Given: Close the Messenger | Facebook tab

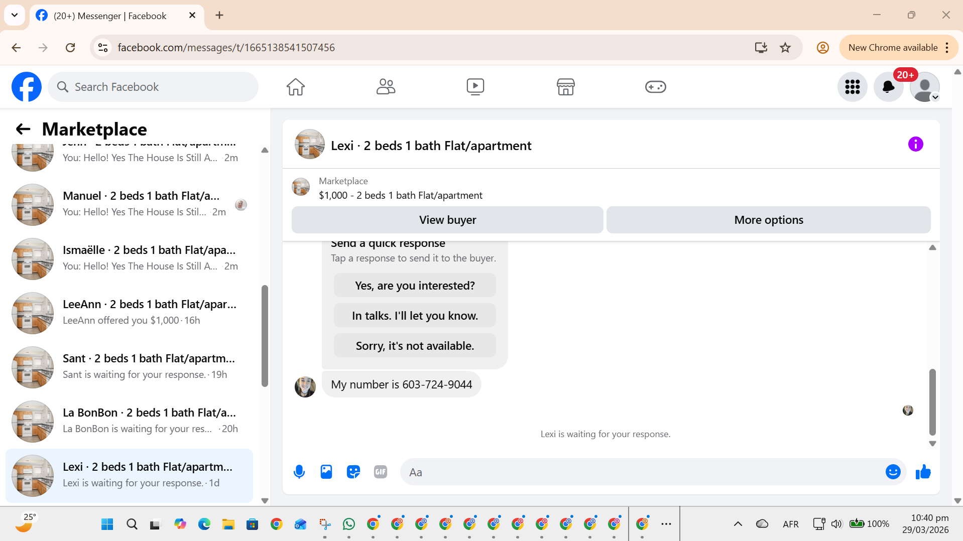Looking at the screenshot, I should [x=192, y=16].
